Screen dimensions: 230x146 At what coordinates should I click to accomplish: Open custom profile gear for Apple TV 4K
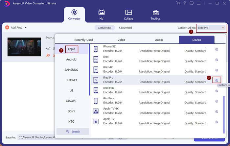217,112
